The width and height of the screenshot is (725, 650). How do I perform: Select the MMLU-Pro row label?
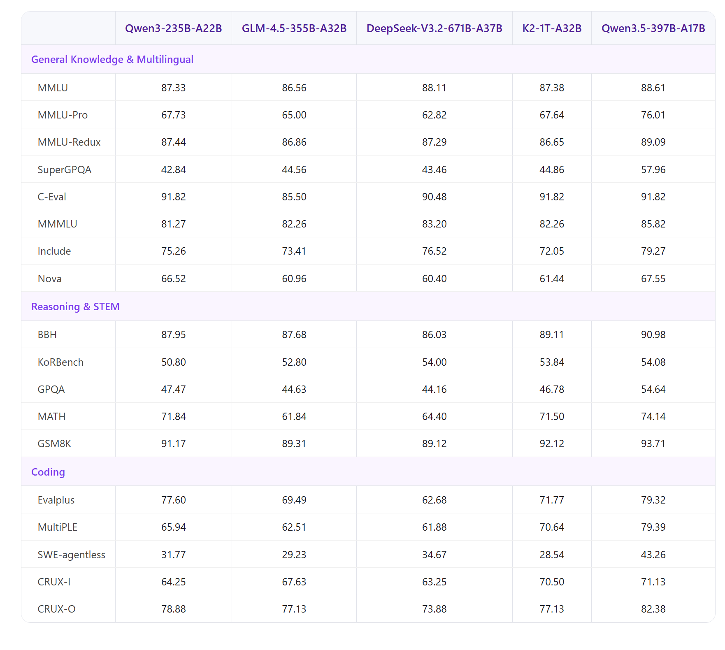(63, 115)
